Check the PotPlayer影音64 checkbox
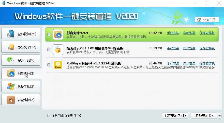224x123 pixels. pyautogui.click(x=49, y=65)
